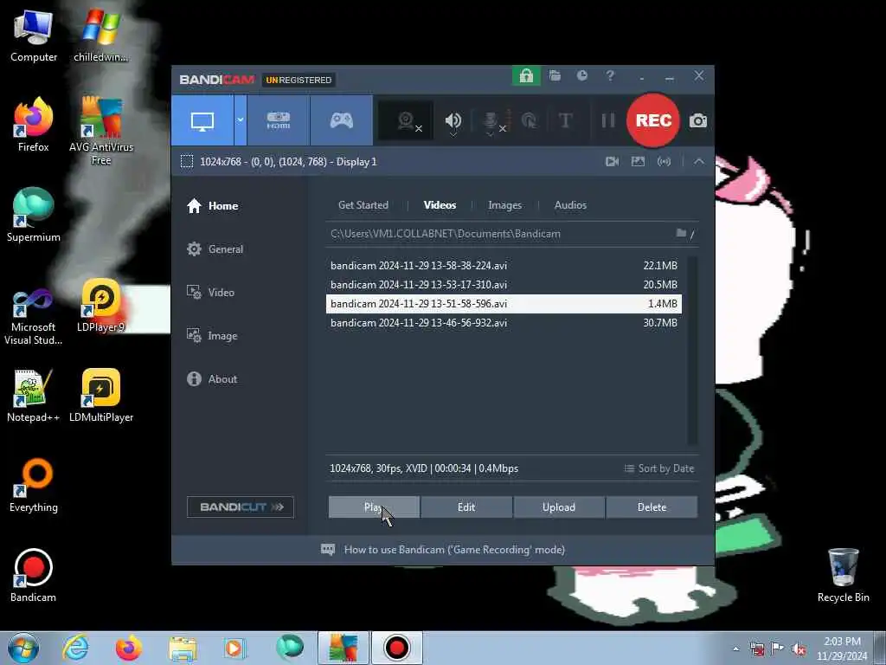The image size is (886, 665).
Task: Switch to HDMI device recording mode
Action: point(279,120)
